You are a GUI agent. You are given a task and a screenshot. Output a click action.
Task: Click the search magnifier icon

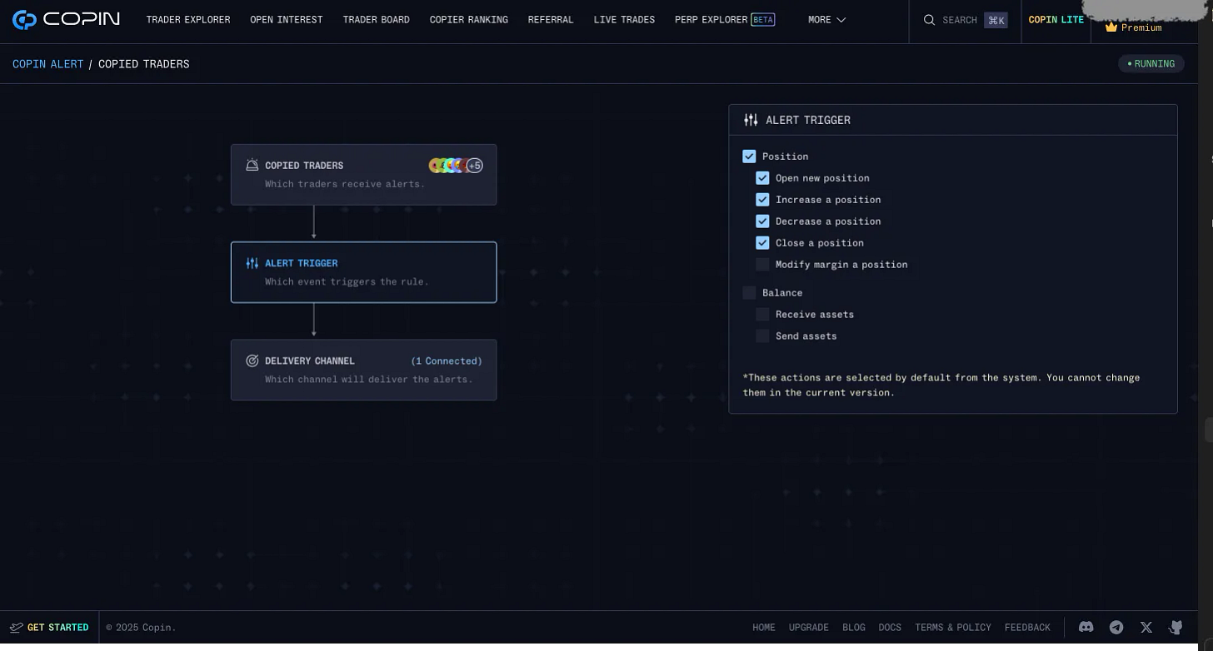click(x=929, y=20)
